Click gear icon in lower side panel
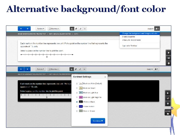Screen dimensions: 180x135 pyautogui.click(x=168, y=103)
